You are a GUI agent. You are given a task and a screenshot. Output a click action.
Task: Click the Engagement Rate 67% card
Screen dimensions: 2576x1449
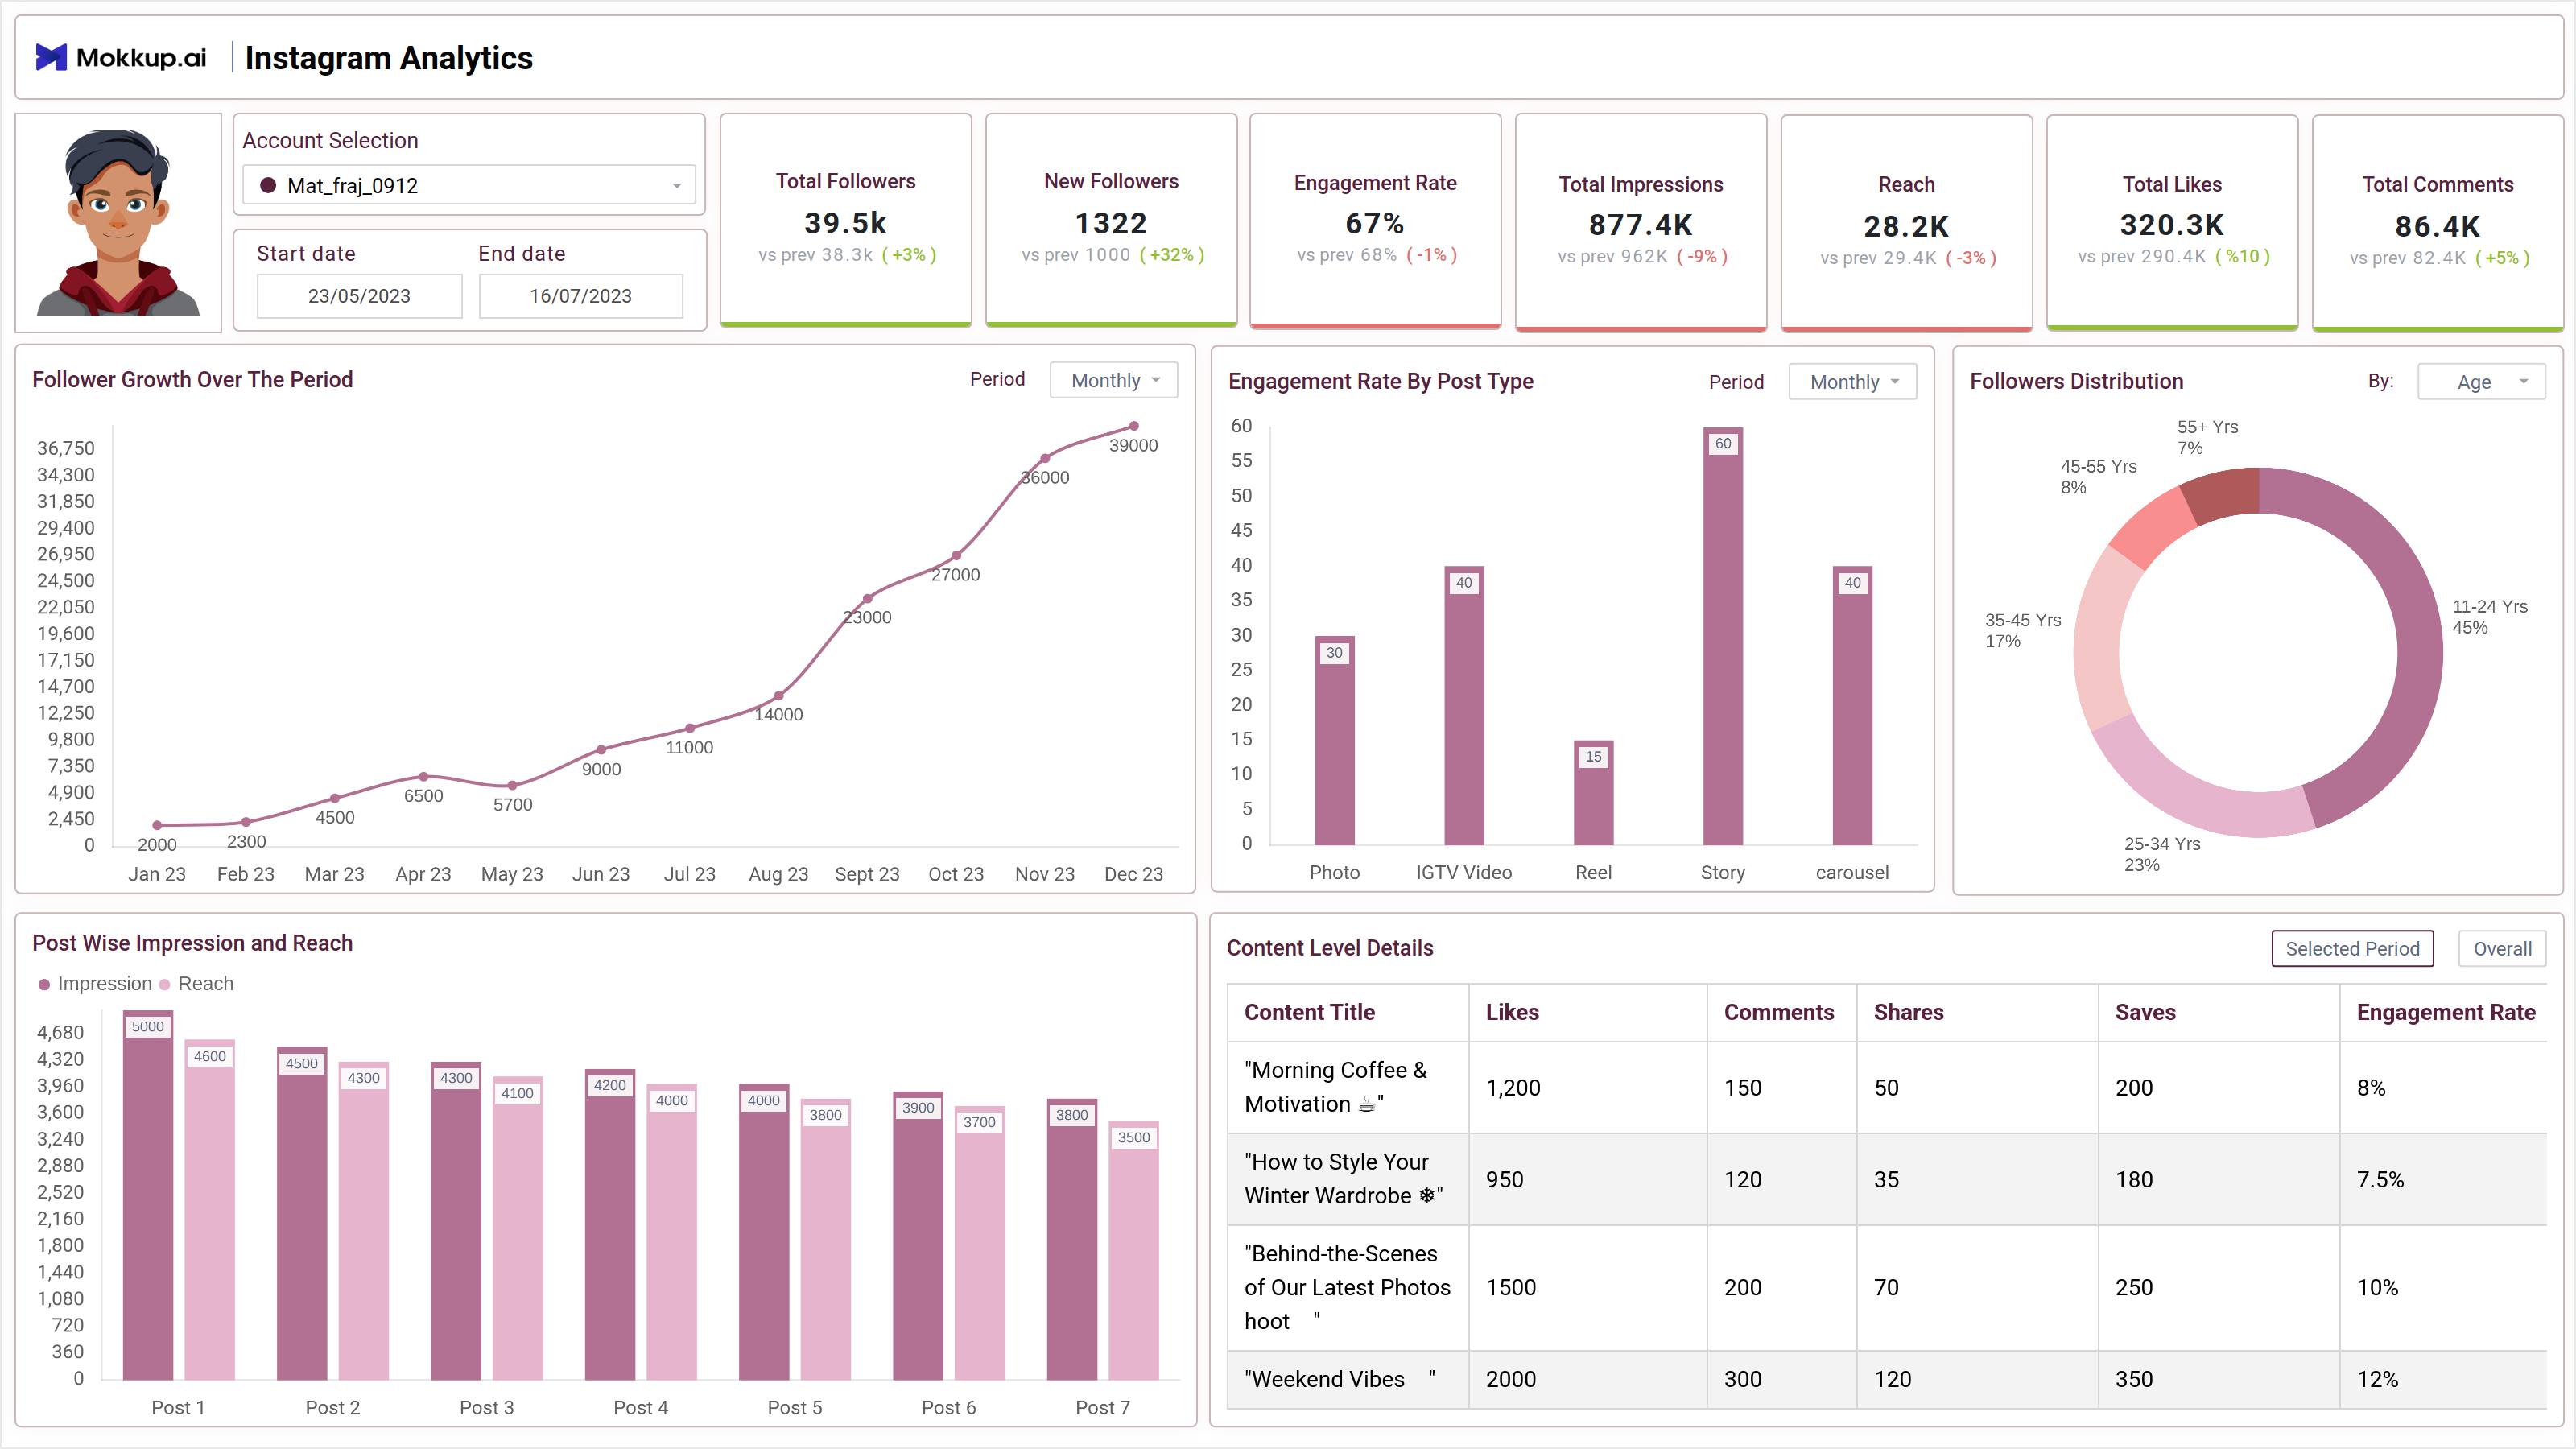1375,220
